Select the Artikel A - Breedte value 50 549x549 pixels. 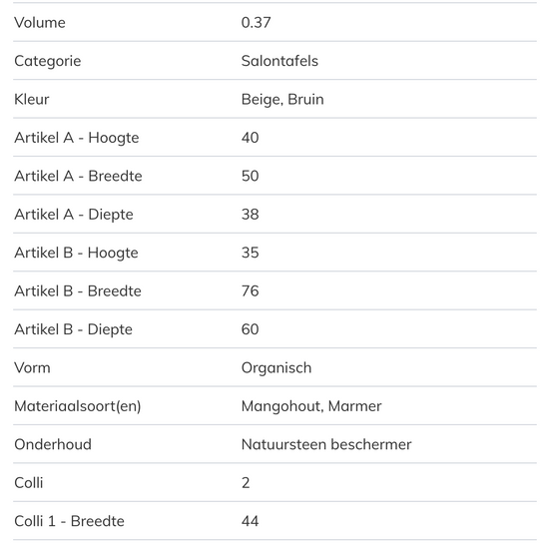(x=250, y=176)
